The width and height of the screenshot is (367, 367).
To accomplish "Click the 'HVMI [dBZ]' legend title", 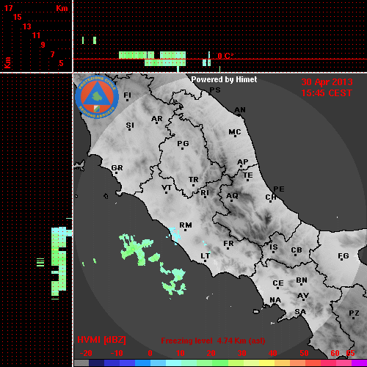I will pyautogui.click(x=101, y=340).
